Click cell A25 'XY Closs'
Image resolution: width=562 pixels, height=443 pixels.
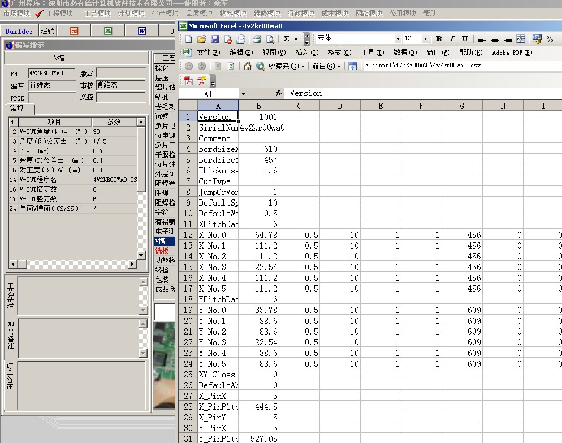tap(218, 375)
